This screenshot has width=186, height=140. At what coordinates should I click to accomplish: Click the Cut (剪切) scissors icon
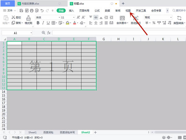point(13,17)
